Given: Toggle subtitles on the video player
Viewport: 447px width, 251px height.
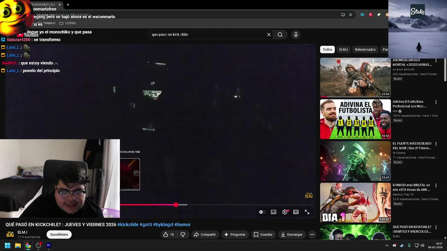Looking at the screenshot, I should coord(273,212).
